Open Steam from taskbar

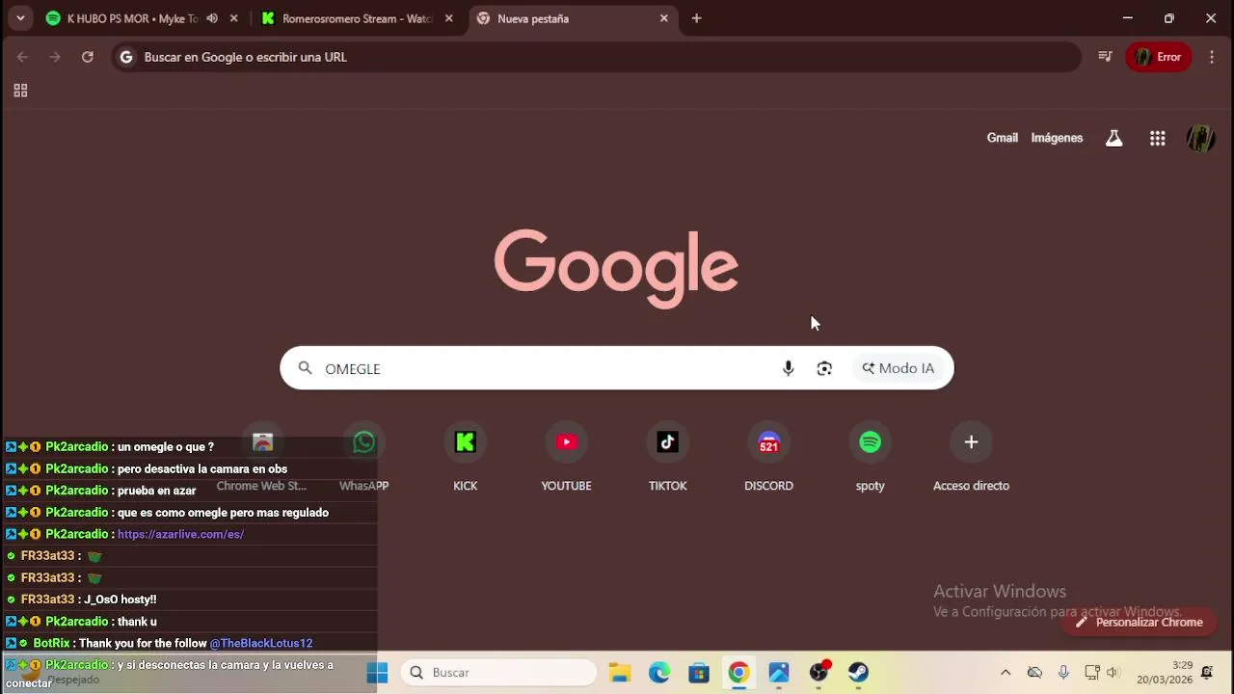pos(858,672)
